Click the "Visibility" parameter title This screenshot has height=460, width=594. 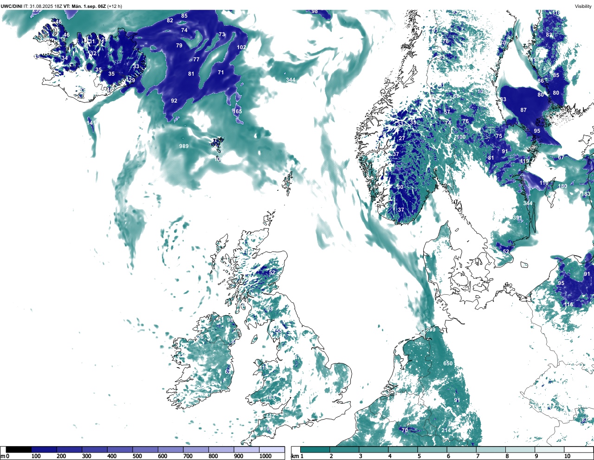click(583, 6)
